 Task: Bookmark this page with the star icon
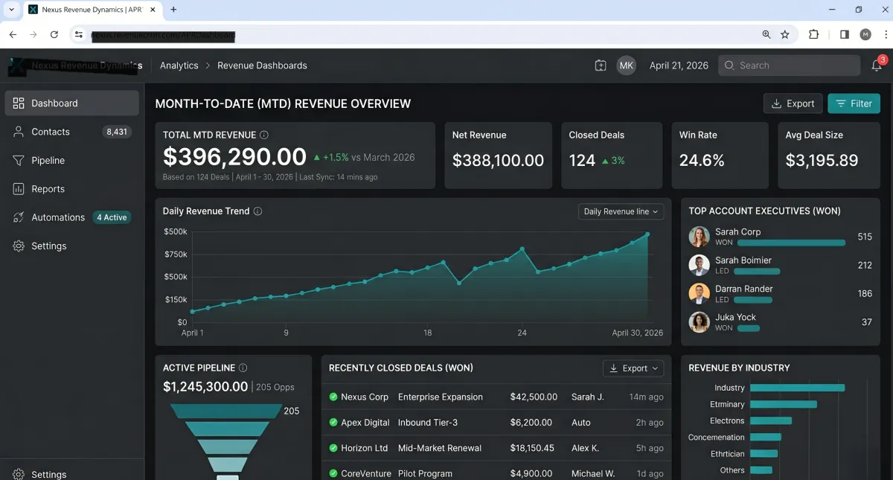[x=785, y=34]
